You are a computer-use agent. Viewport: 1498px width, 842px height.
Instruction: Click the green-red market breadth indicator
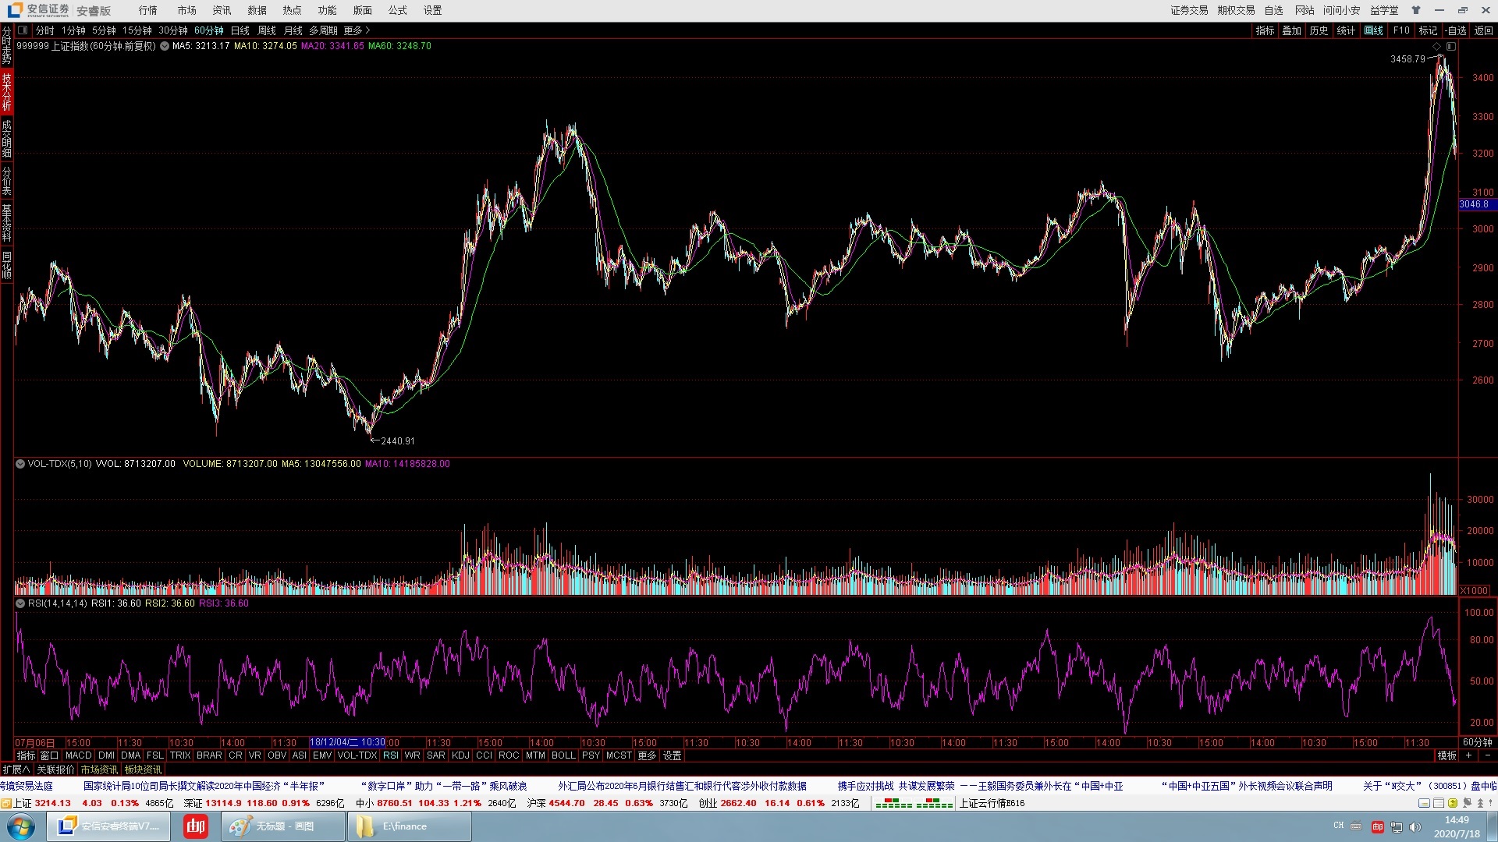point(914,803)
